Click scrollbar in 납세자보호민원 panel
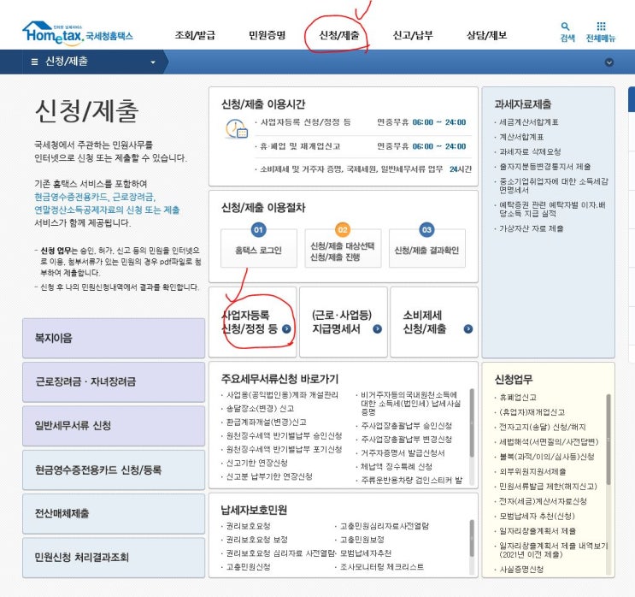 [472, 539]
